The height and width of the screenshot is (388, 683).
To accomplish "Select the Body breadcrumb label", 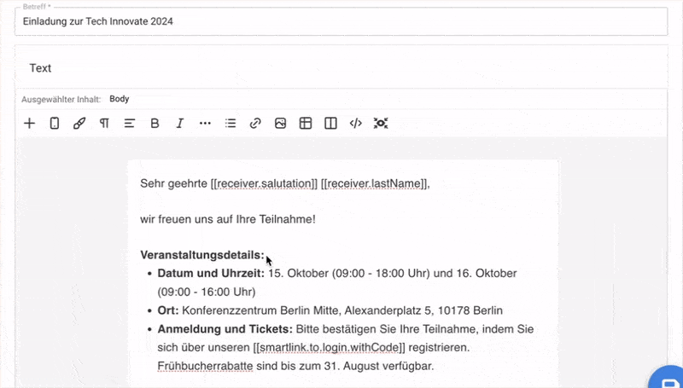I will click(x=120, y=99).
